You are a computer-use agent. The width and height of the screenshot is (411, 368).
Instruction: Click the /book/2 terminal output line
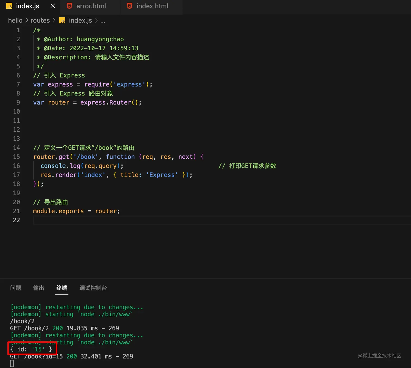[x=22, y=321]
